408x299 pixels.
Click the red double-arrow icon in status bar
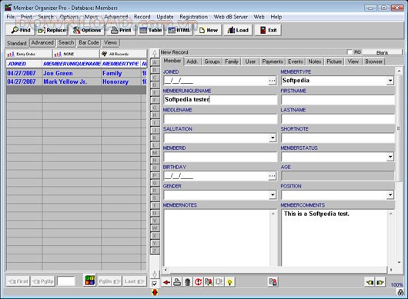155,292
